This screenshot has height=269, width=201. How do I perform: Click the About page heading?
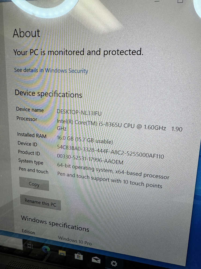click(x=27, y=33)
